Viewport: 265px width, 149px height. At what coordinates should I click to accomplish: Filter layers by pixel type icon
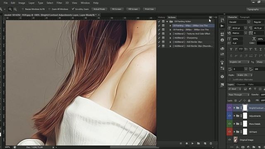point(245,89)
